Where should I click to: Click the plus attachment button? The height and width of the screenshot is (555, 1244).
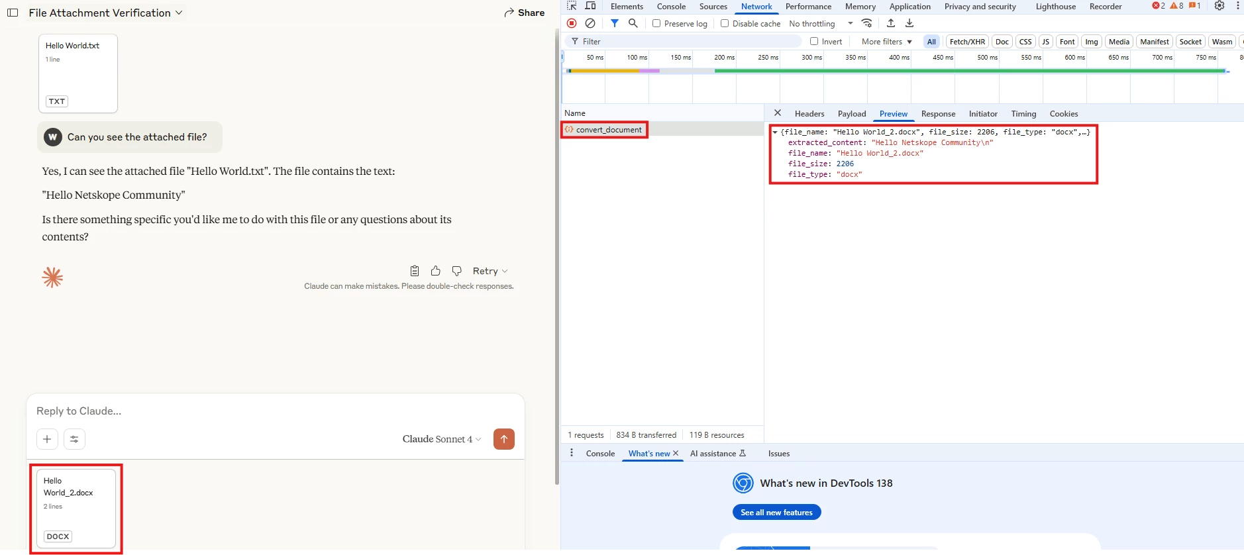pyautogui.click(x=47, y=439)
